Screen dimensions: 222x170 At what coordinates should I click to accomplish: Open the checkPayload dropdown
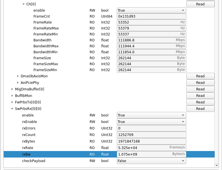click(151, 161)
